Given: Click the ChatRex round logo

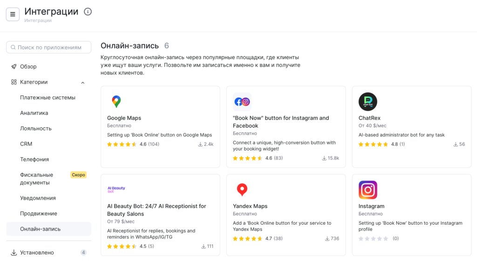Looking at the screenshot, I should [368, 101].
